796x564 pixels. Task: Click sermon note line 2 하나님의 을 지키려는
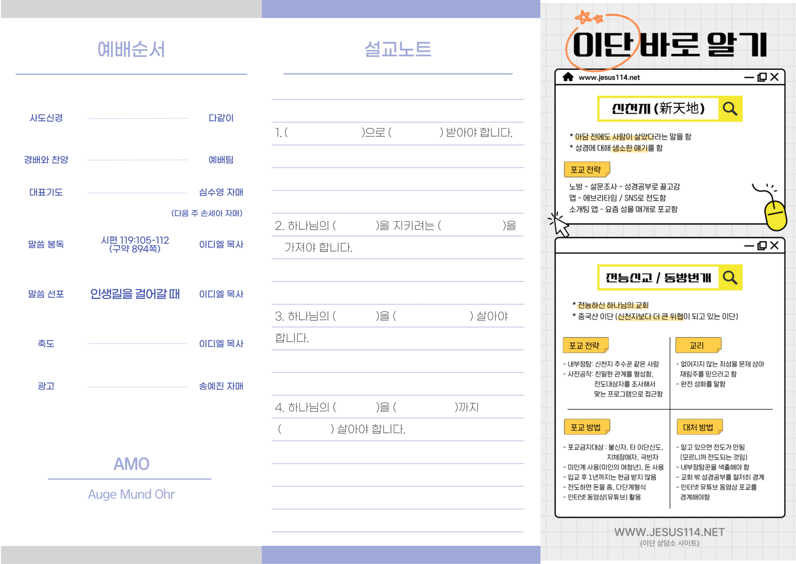[396, 225]
